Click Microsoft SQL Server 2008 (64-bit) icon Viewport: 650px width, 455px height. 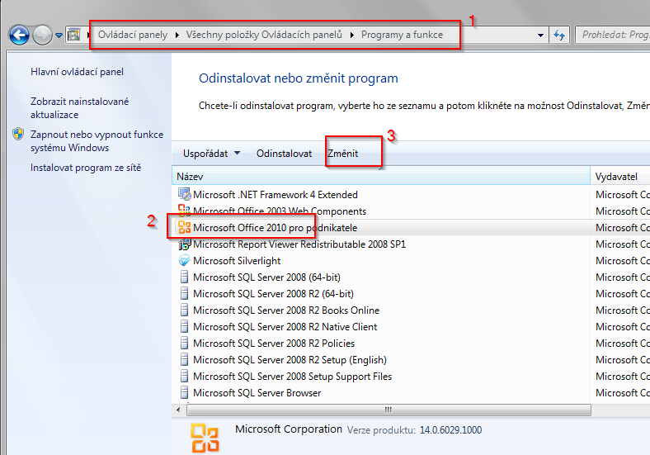pyautogui.click(x=185, y=277)
